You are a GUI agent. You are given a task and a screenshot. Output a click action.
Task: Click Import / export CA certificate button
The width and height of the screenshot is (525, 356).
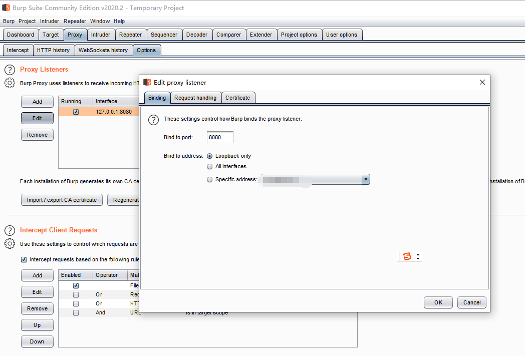tap(62, 200)
